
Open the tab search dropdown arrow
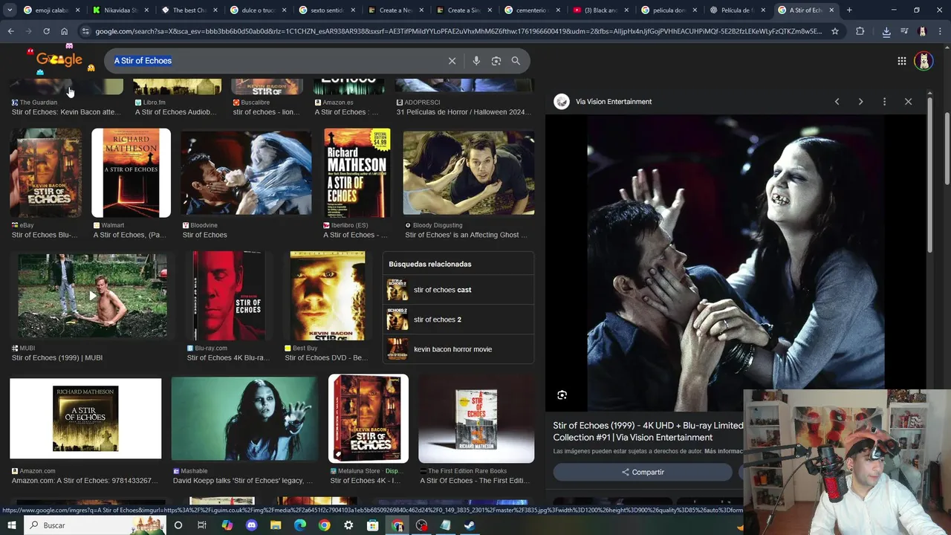(x=10, y=10)
